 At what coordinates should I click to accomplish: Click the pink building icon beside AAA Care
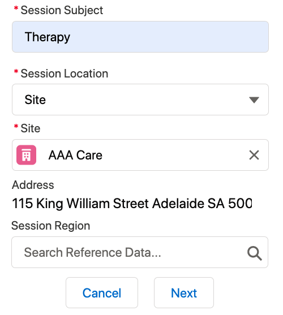point(27,155)
